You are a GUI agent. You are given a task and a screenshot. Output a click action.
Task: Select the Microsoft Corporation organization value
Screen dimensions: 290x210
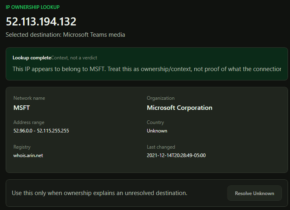point(180,107)
